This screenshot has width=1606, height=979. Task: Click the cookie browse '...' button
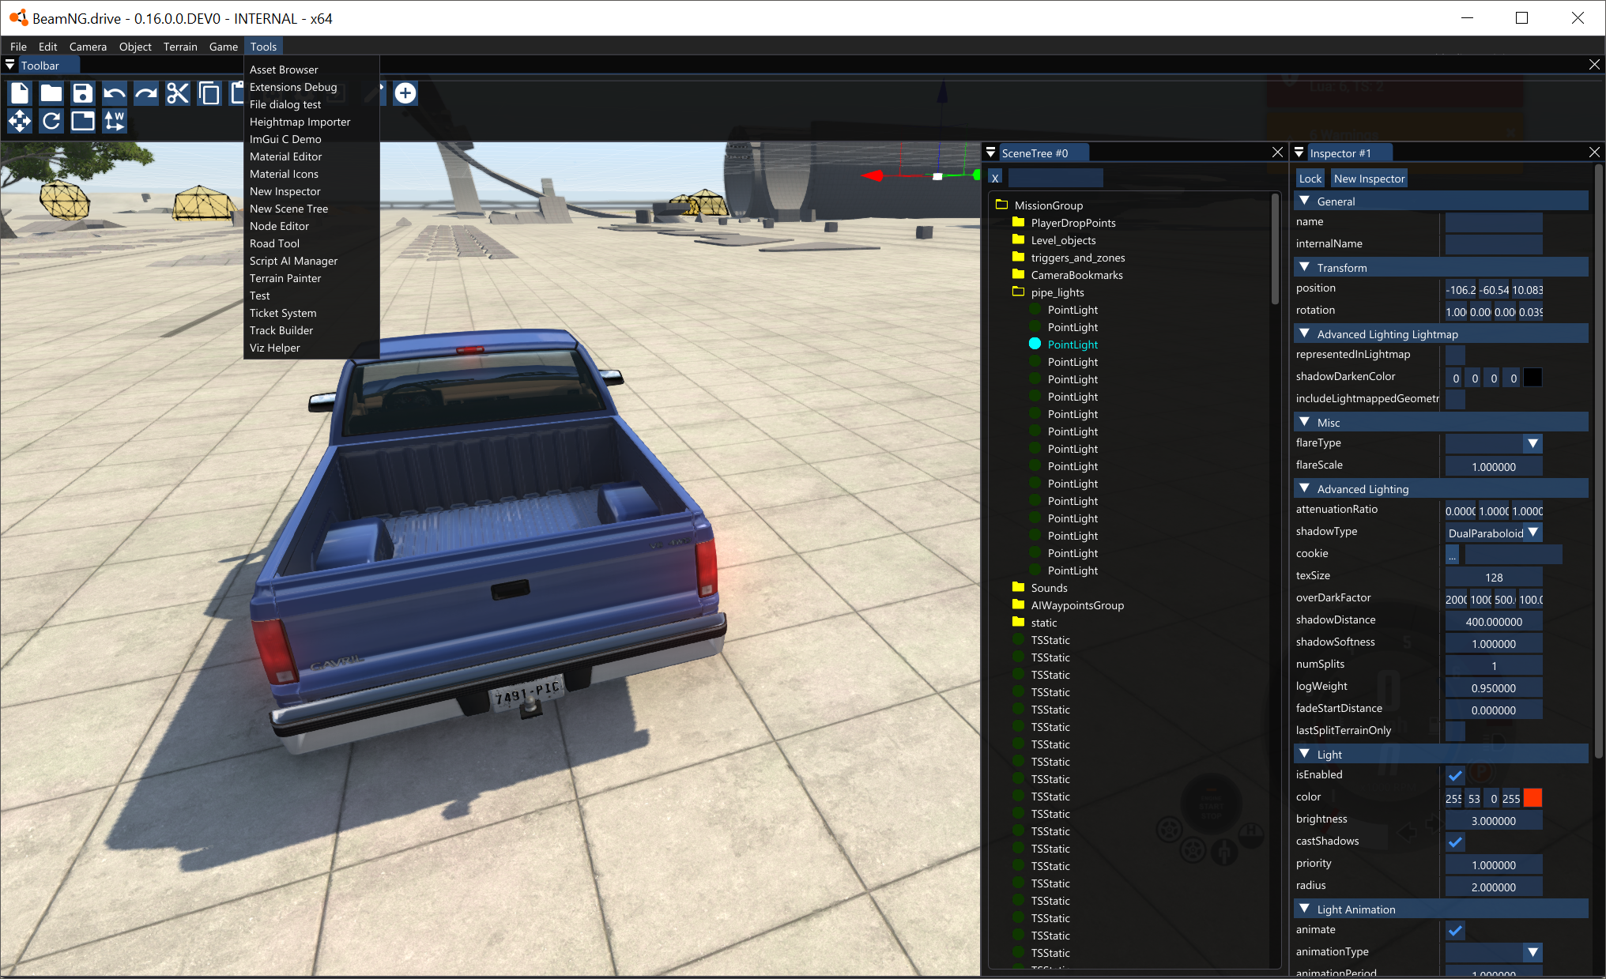(1453, 555)
